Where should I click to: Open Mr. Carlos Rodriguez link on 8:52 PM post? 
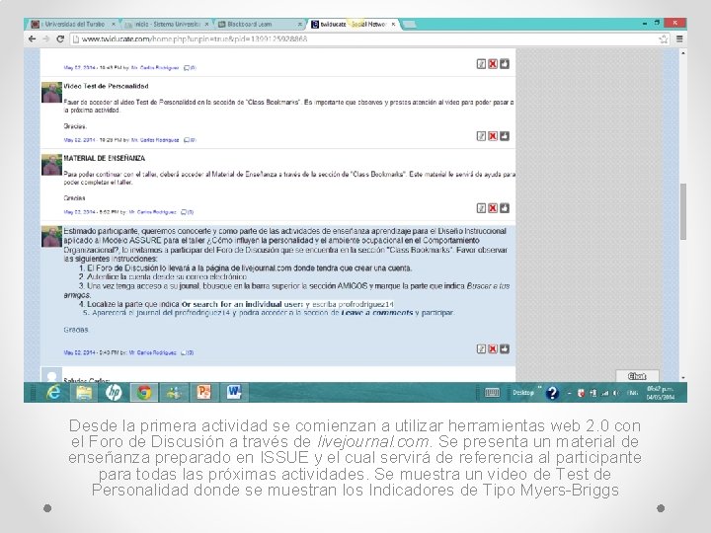(152, 212)
